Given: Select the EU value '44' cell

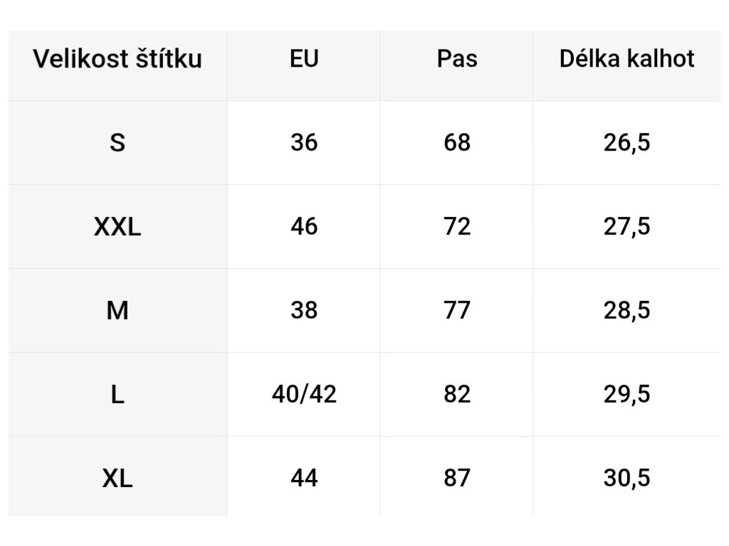Looking at the screenshot, I should [x=304, y=478].
